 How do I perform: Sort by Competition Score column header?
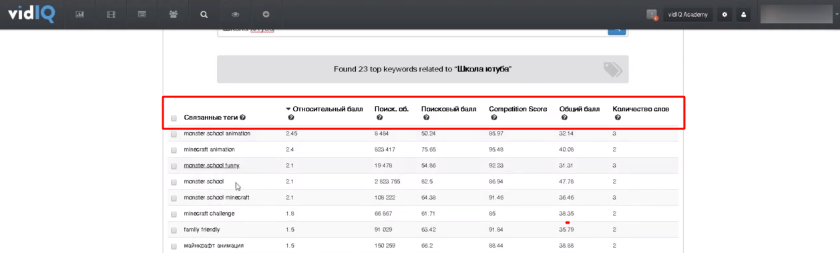(518, 109)
